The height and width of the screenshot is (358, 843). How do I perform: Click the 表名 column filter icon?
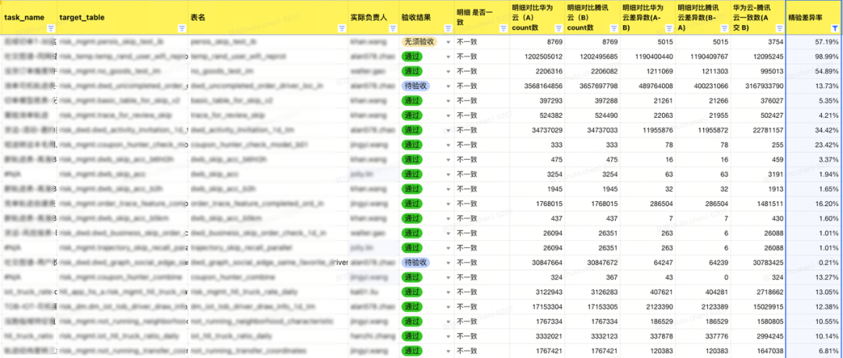coord(341,29)
